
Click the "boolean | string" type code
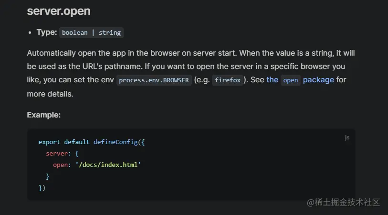pos(91,32)
